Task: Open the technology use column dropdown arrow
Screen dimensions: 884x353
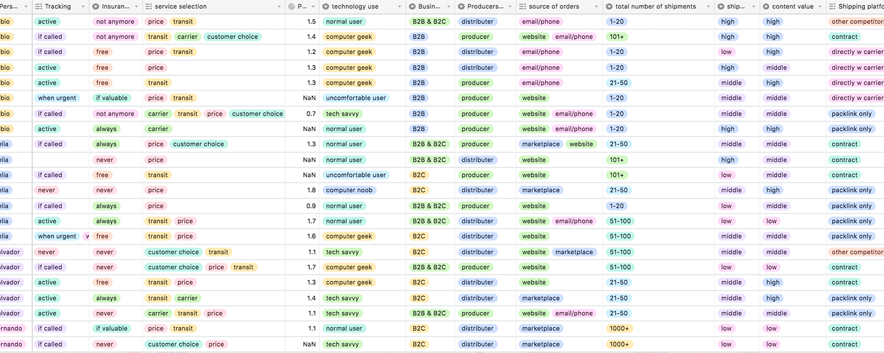Action: 399,7
